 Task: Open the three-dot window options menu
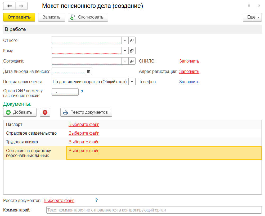pos(249,6)
